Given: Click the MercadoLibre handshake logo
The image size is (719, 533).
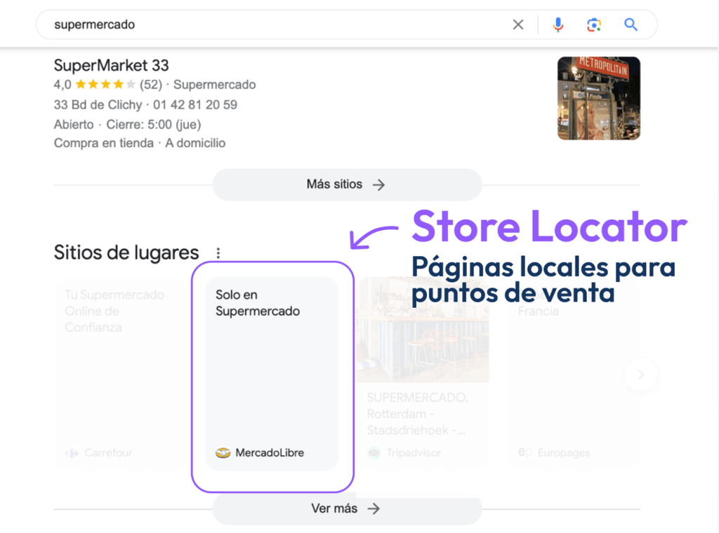Looking at the screenshot, I should click(x=223, y=453).
